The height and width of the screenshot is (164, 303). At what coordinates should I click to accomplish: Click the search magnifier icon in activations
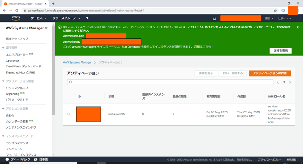click(71, 82)
